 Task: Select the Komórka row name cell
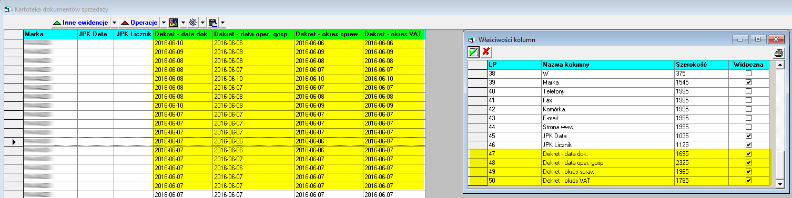pyautogui.click(x=608, y=109)
